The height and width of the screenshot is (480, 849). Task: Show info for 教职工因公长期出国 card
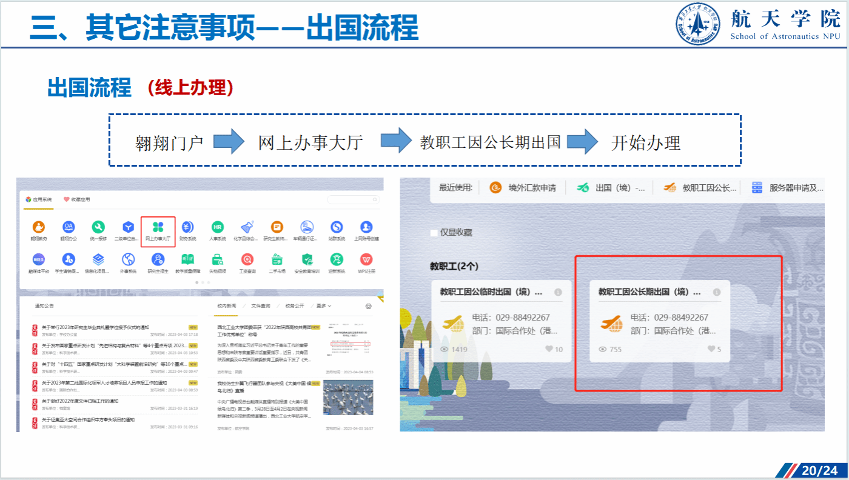[716, 292]
